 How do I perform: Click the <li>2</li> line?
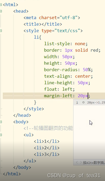coord(47,148)
